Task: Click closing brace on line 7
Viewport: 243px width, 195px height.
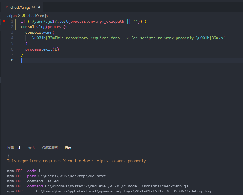Action: [22, 54]
